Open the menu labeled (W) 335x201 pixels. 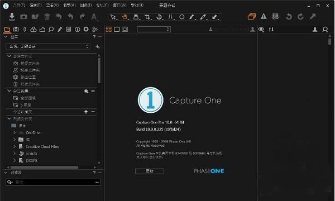click(119, 5)
